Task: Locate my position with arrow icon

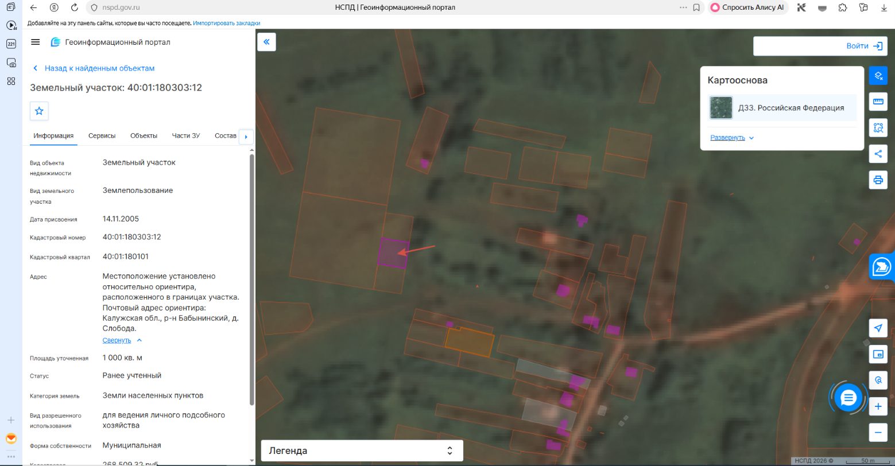Action: [878, 328]
